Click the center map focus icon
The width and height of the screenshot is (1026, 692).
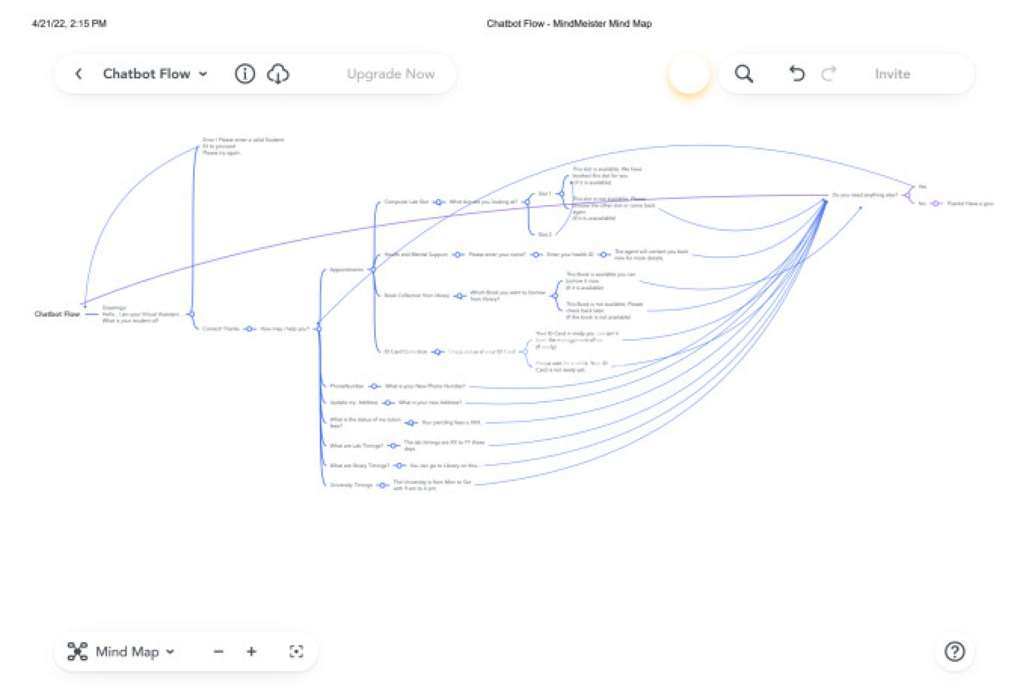point(296,651)
